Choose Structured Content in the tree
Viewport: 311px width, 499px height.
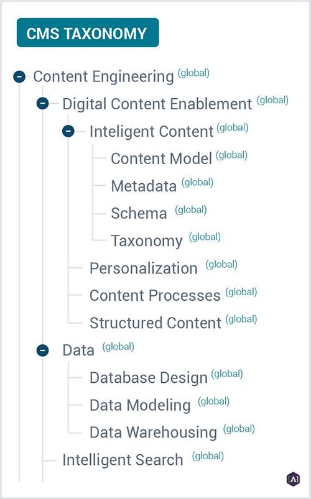coord(155,323)
